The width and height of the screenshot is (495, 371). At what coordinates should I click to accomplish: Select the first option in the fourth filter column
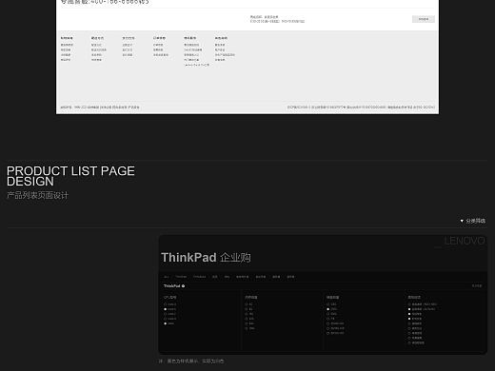pos(409,304)
